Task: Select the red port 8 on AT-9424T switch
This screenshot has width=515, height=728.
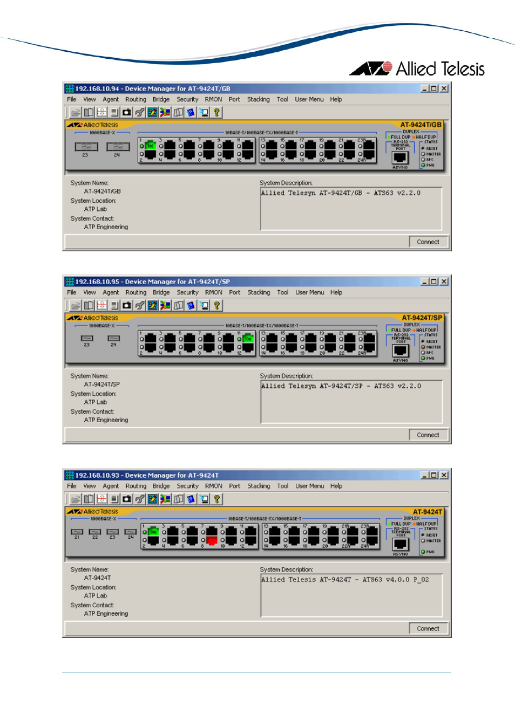Action: point(212,540)
